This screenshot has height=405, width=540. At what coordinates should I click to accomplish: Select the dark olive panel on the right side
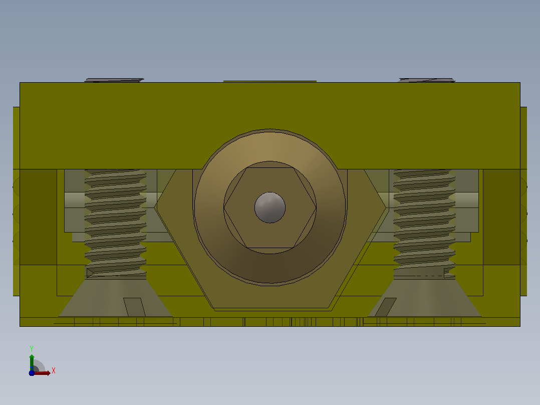[502, 217]
